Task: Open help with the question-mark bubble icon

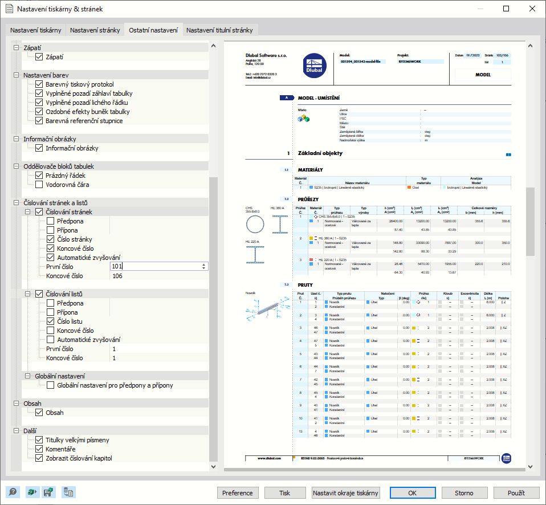Action: click(x=13, y=492)
